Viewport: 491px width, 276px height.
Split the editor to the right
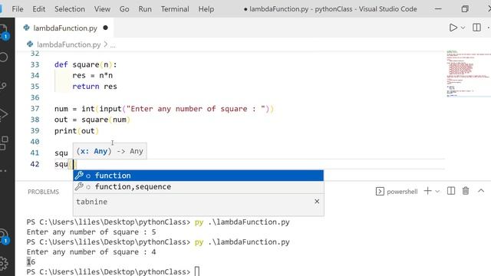pos(476,28)
